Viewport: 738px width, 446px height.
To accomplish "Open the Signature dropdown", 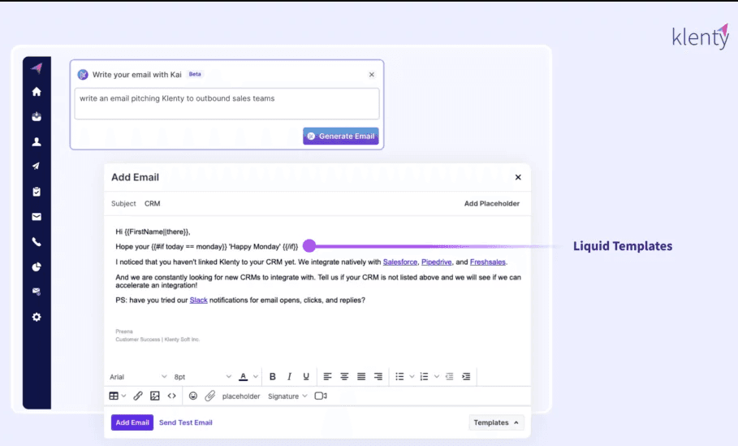I will pyautogui.click(x=287, y=396).
